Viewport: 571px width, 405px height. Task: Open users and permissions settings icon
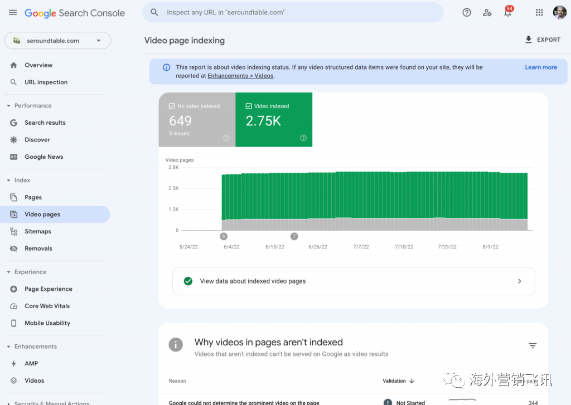tap(487, 12)
